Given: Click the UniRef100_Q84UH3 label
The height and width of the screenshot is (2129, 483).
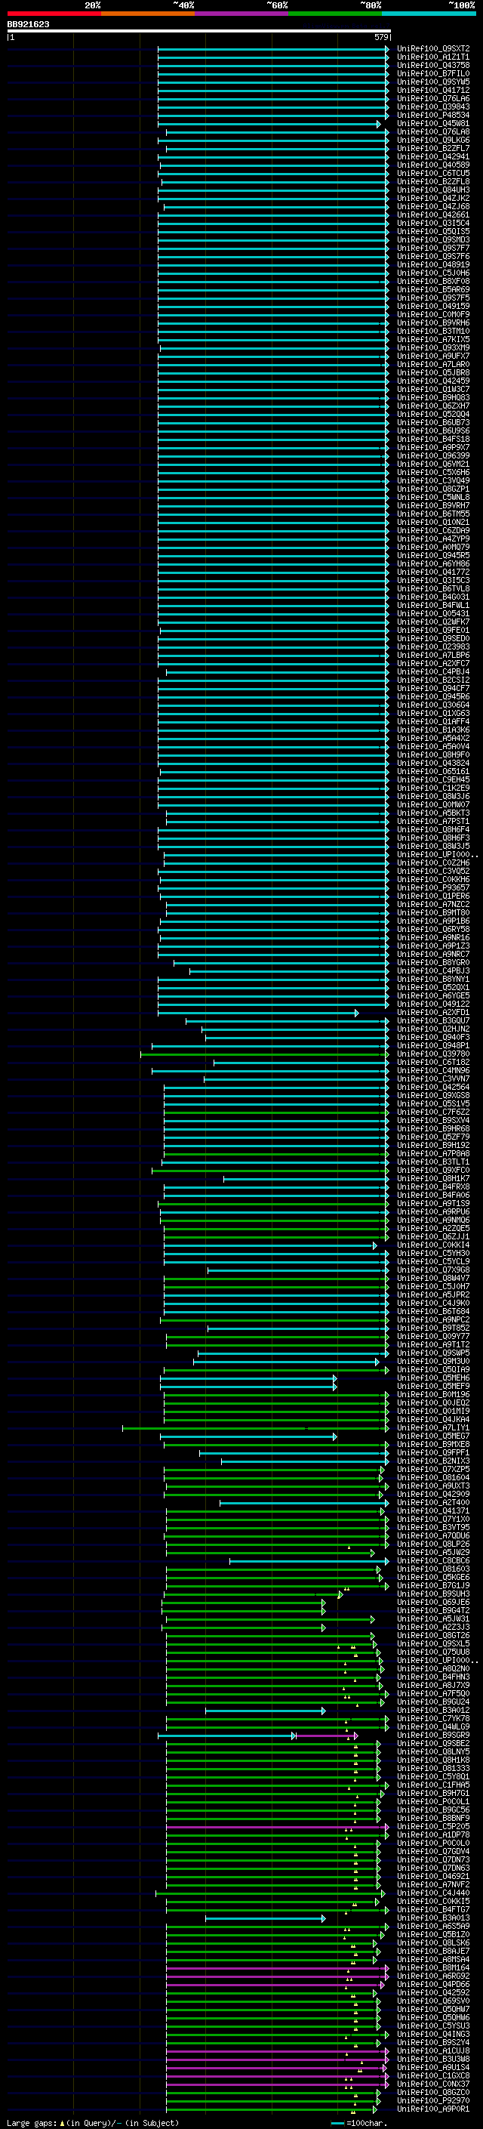Looking at the screenshot, I should [x=433, y=190].
